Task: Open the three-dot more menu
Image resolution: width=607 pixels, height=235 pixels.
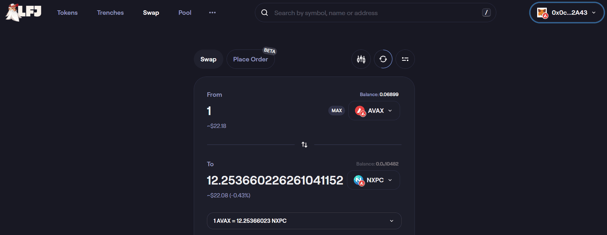Action: tap(212, 13)
